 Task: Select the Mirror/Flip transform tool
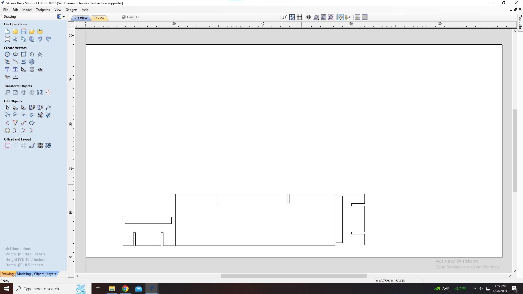click(x=32, y=92)
